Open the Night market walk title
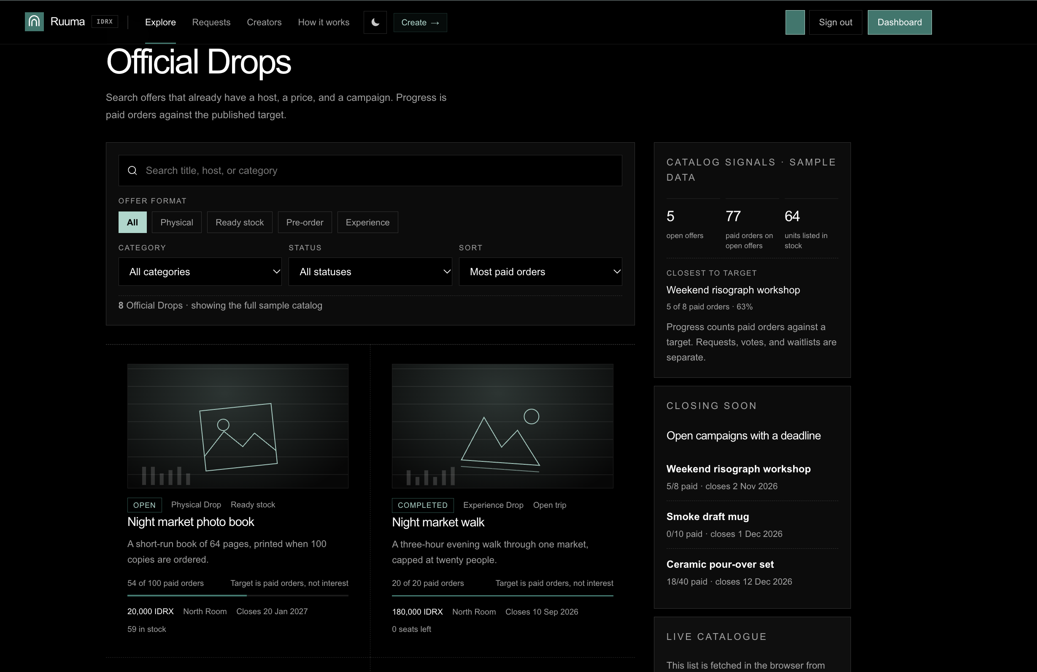This screenshot has height=672, width=1037. click(438, 523)
